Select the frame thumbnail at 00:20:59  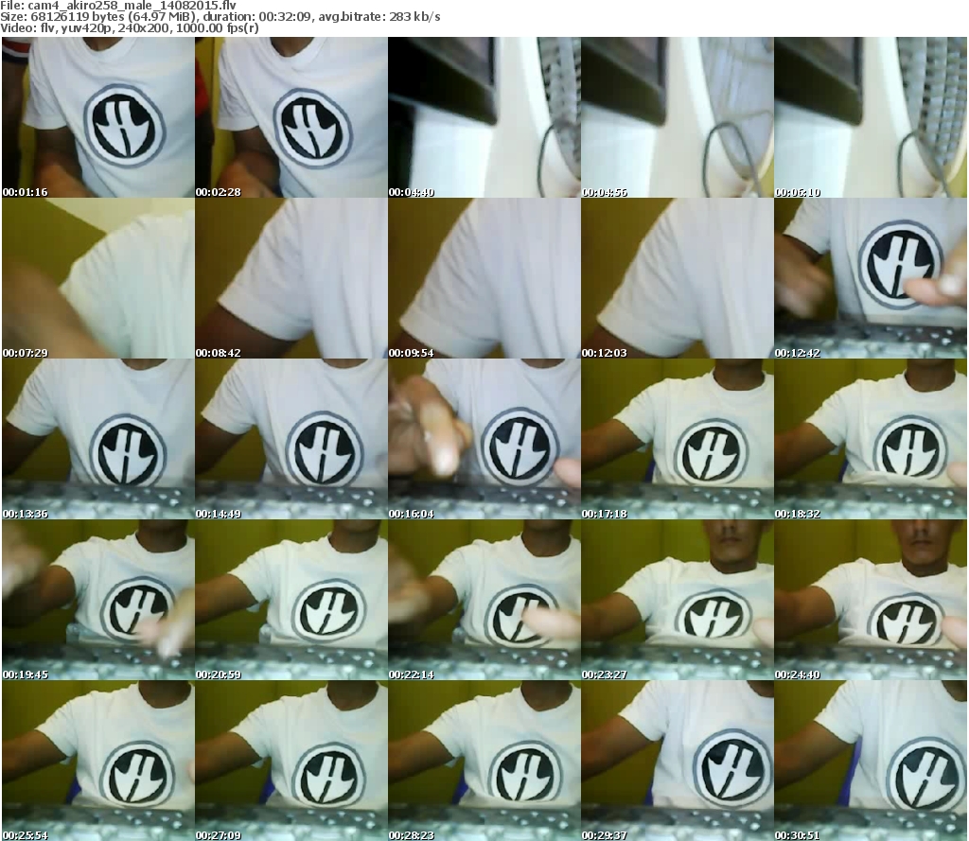tap(291, 600)
